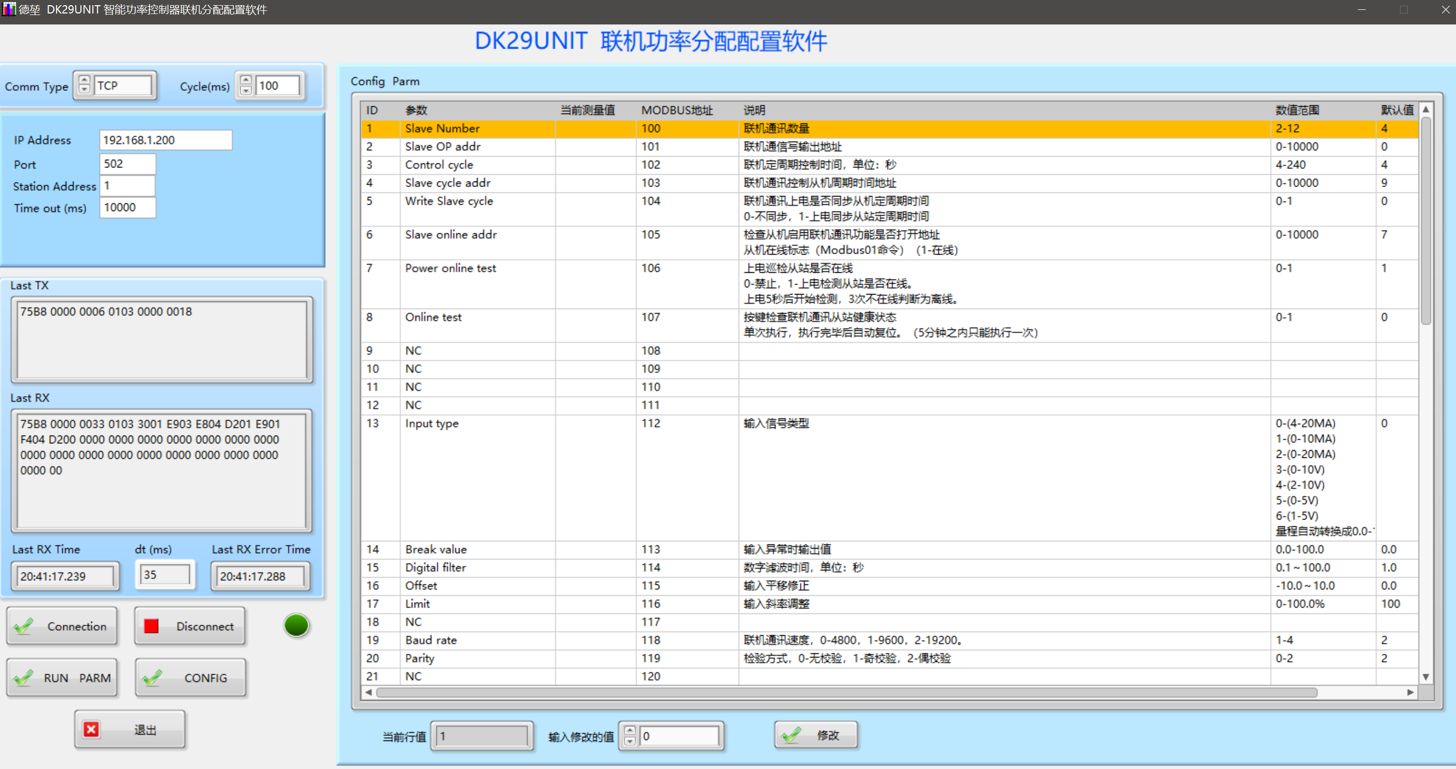Click the IP Address input field
The width and height of the screenshot is (1456, 769).
pyautogui.click(x=165, y=140)
